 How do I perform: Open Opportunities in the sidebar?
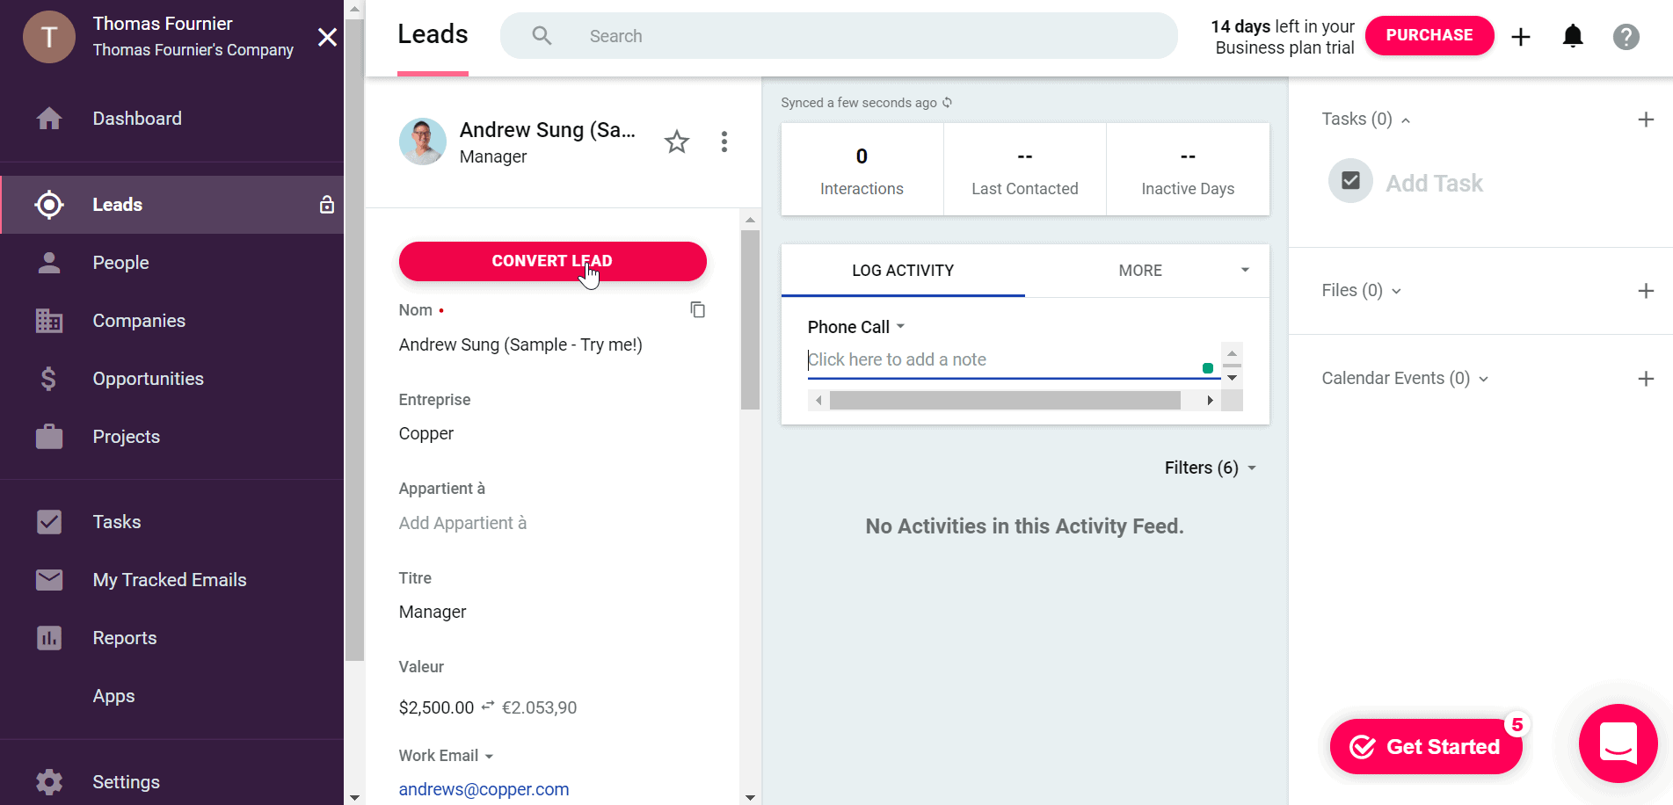148,379
